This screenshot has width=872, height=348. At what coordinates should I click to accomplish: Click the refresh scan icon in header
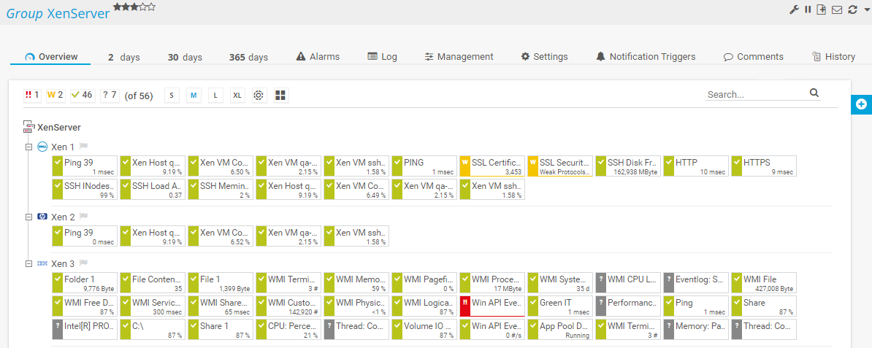click(852, 9)
